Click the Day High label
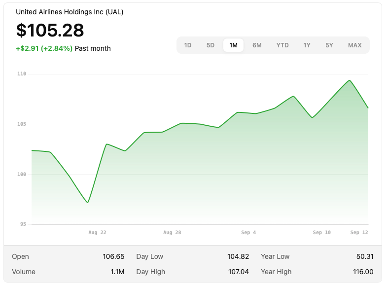 pos(150,272)
